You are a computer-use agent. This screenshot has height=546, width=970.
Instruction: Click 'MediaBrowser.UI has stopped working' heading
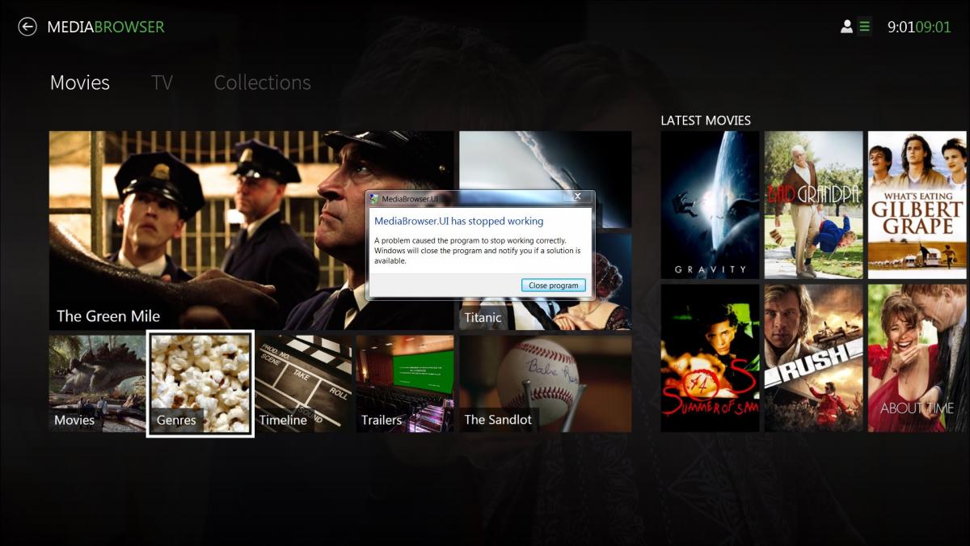click(x=459, y=221)
